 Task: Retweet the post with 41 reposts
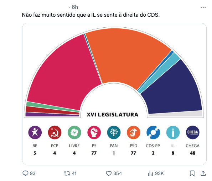(67, 173)
